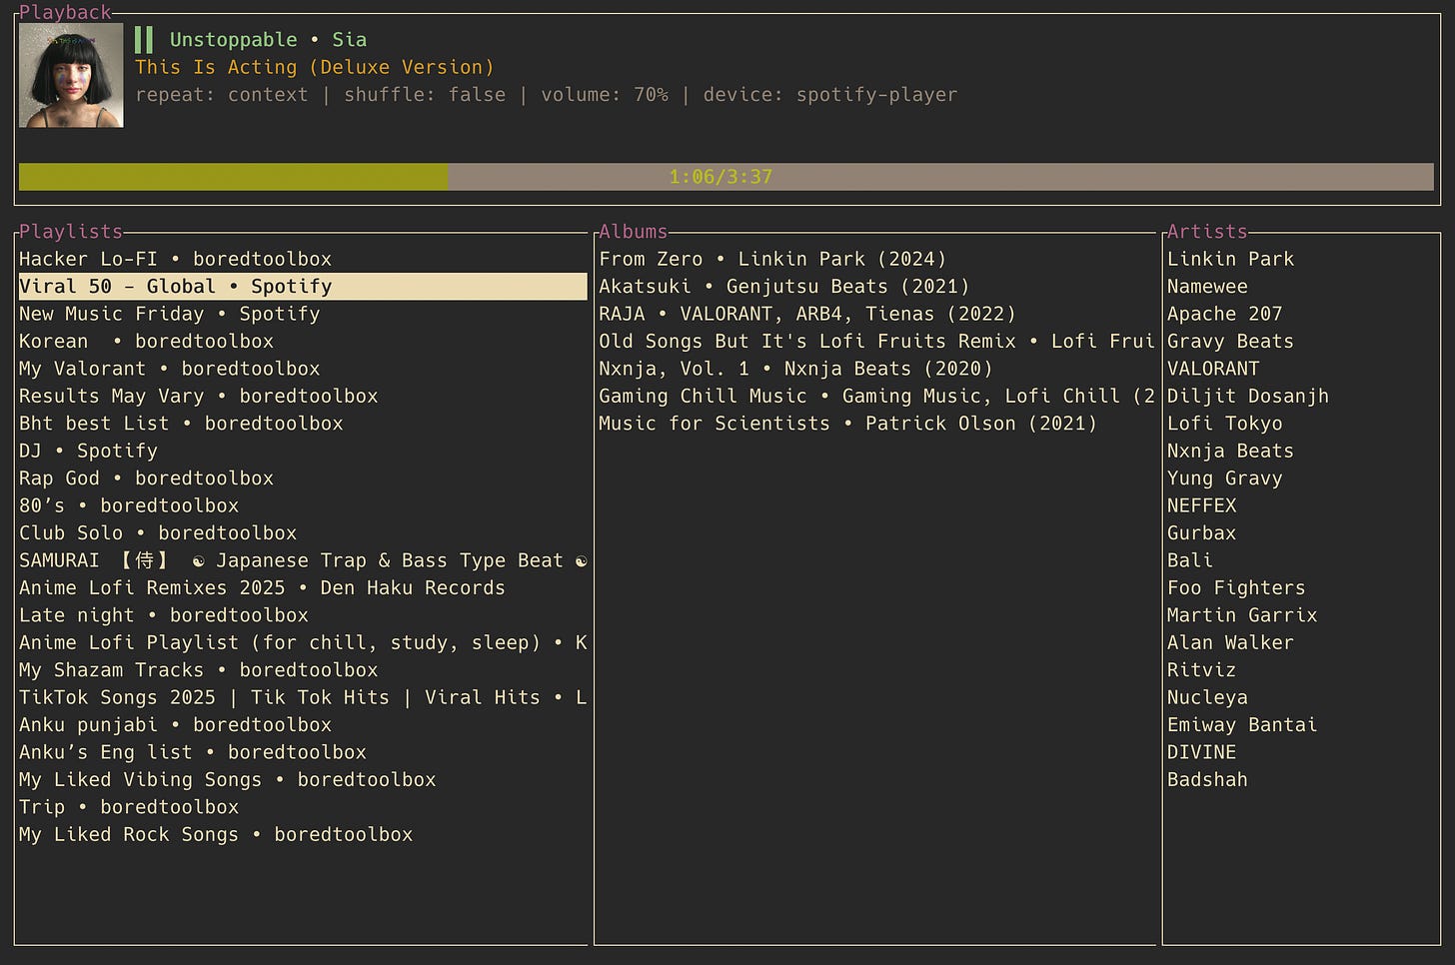Viewport: 1455px width, 965px height.
Task: Select artist Namewee
Action: [1207, 286]
